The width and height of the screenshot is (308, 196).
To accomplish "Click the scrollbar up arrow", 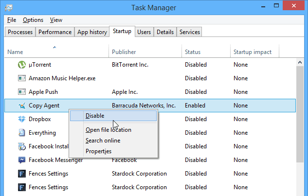I will 300,62.
